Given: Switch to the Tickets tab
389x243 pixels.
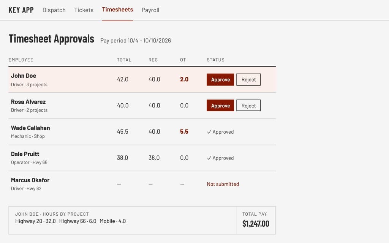Looking at the screenshot, I should point(84,10).
